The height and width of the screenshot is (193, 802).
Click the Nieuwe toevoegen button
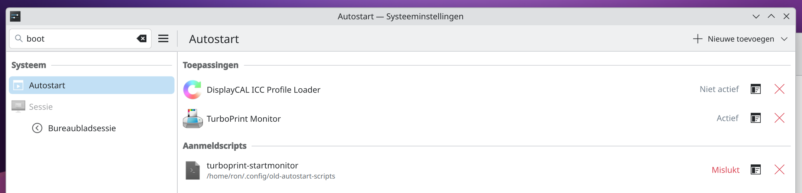point(734,39)
